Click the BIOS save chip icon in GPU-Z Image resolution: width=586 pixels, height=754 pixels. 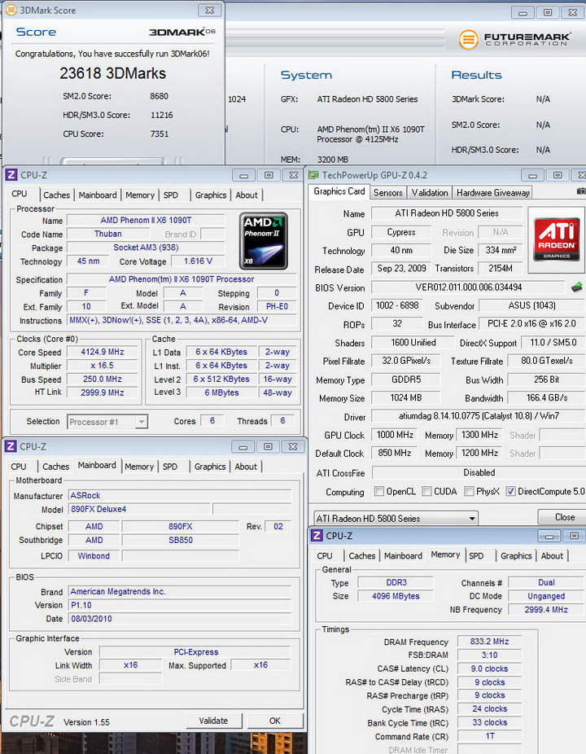point(577,287)
